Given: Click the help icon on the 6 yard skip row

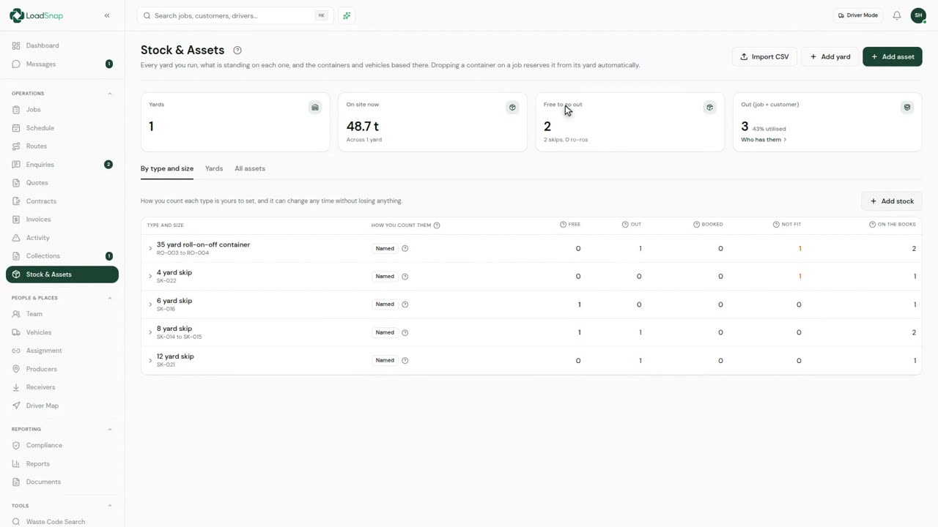Looking at the screenshot, I should point(405,304).
